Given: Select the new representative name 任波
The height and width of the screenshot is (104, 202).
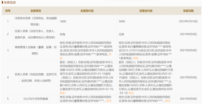Looking at the screenshot, I should (121, 34).
